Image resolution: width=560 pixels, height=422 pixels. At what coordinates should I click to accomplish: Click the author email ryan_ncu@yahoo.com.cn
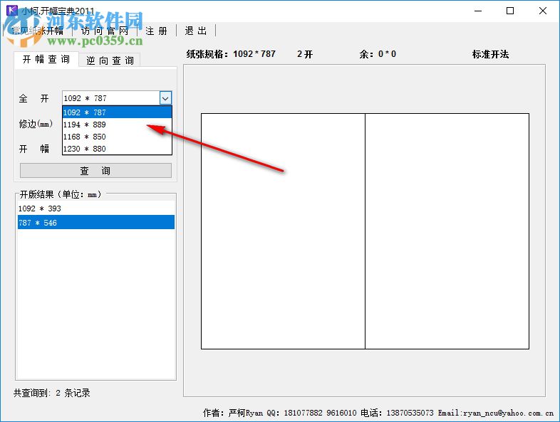(x=508, y=413)
